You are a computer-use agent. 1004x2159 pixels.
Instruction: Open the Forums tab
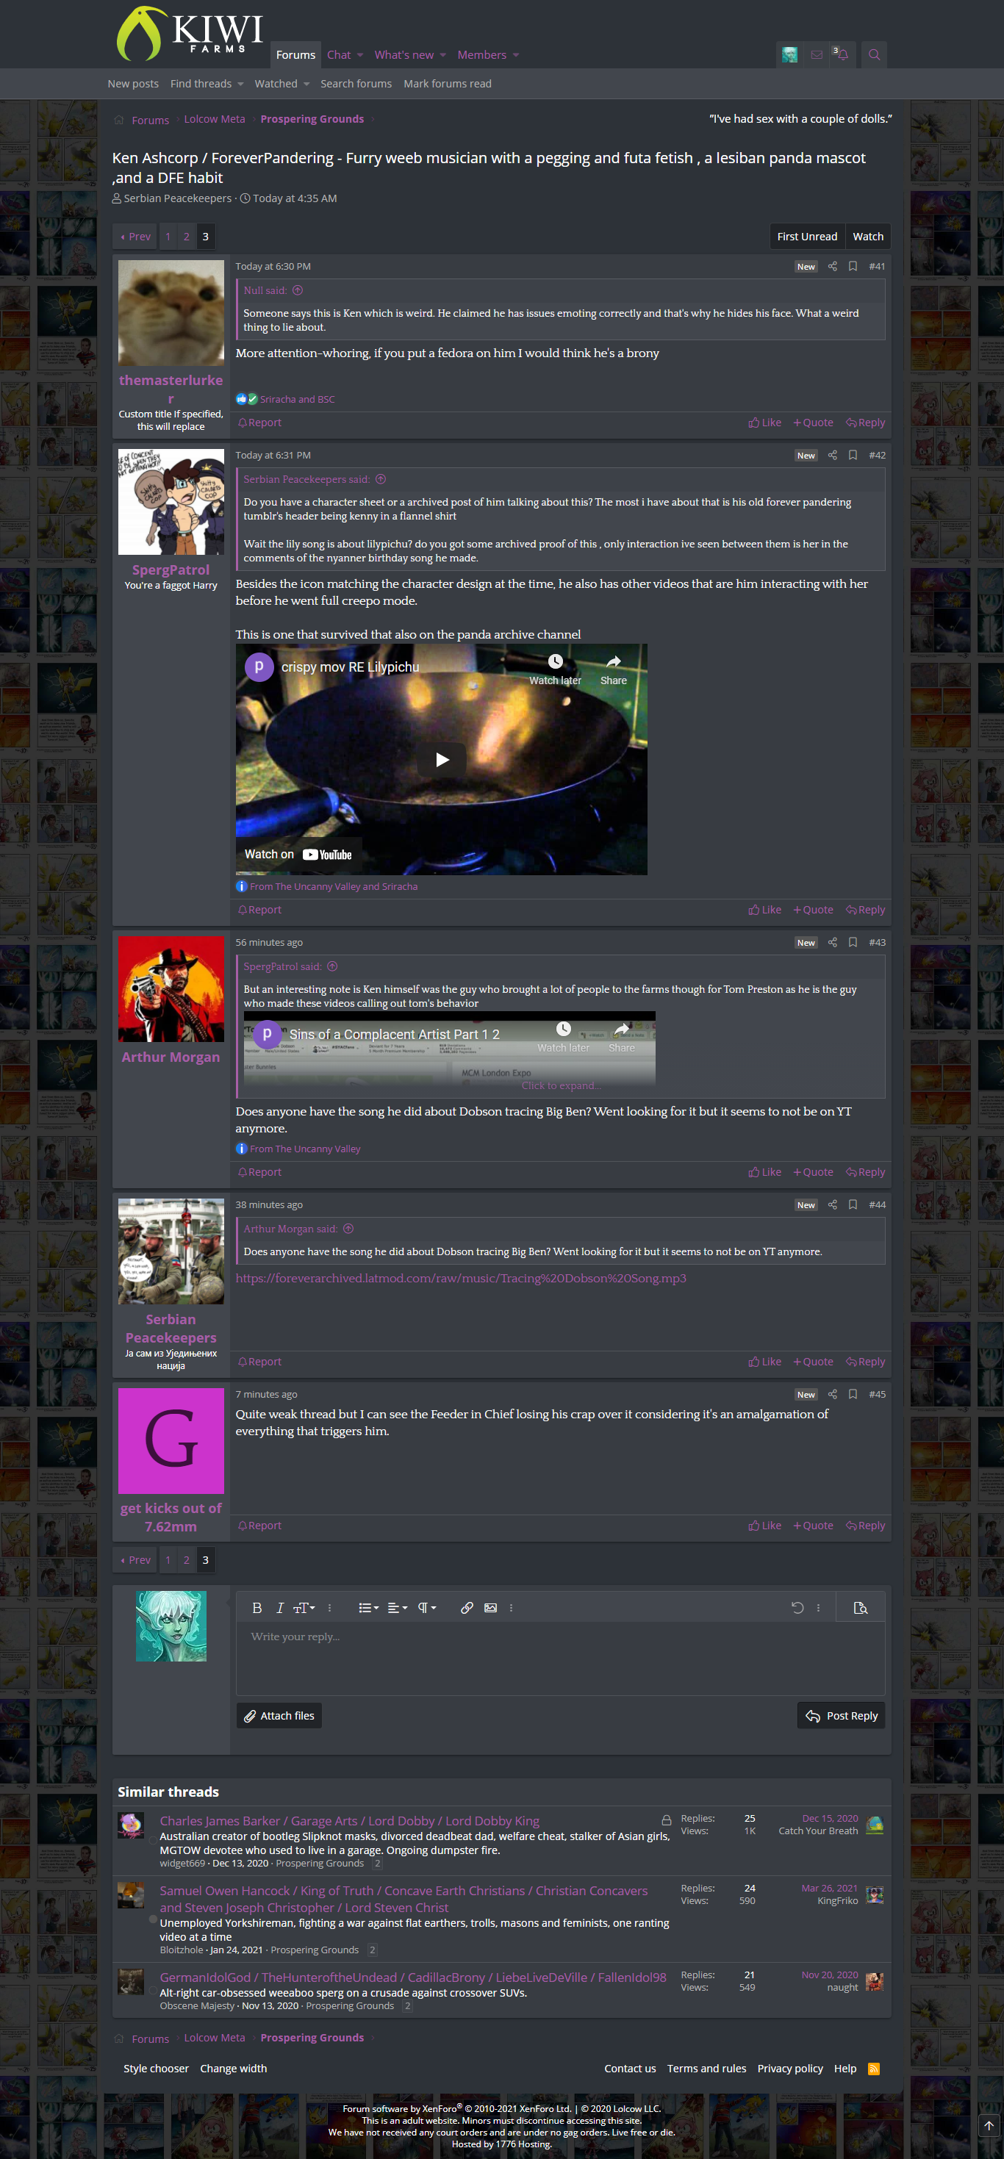pyautogui.click(x=296, y=54)
